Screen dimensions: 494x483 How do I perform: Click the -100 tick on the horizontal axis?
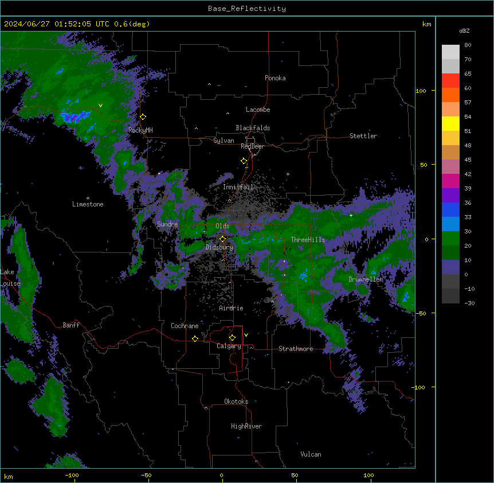[72, 475]
